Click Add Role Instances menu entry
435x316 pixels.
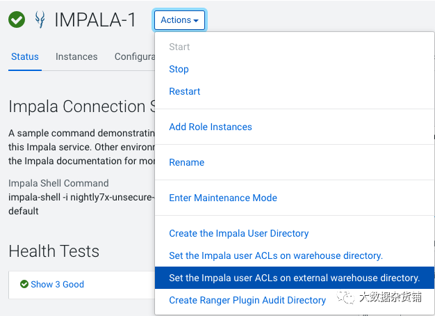pos(210,127)
